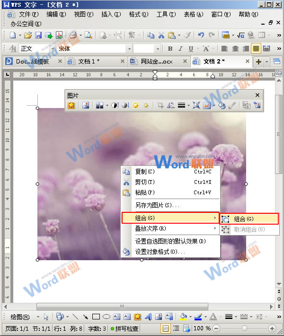Insert horizontal text box
Viewport: 284px width, 336px height.
116,317
